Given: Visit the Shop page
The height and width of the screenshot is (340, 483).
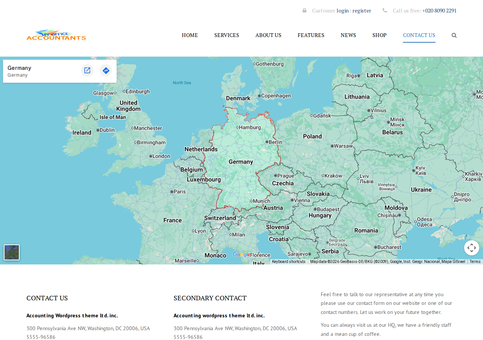Looking at the screenshot, I should point(380,35).
